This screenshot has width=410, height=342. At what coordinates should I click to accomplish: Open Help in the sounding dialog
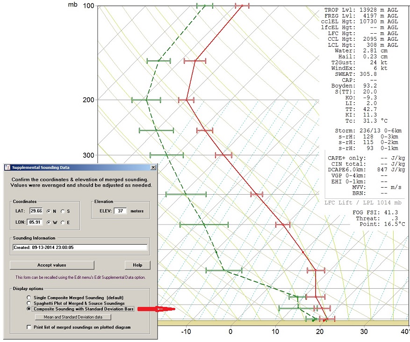tap(137, 265)
